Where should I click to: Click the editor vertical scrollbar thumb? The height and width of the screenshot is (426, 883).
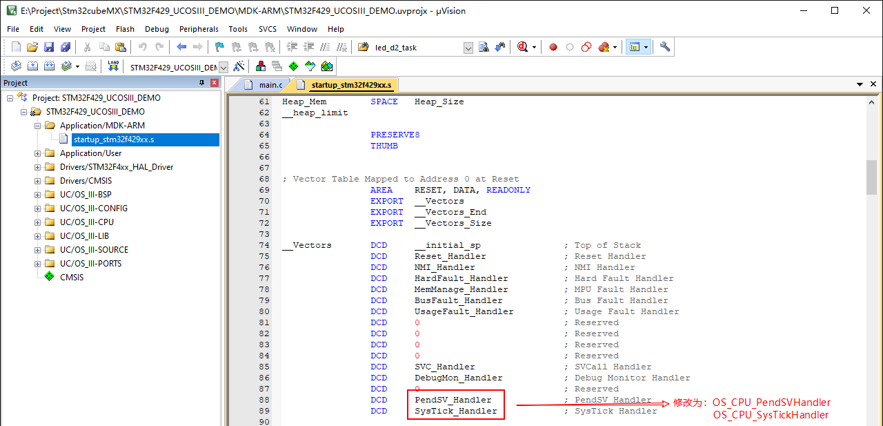872,177
